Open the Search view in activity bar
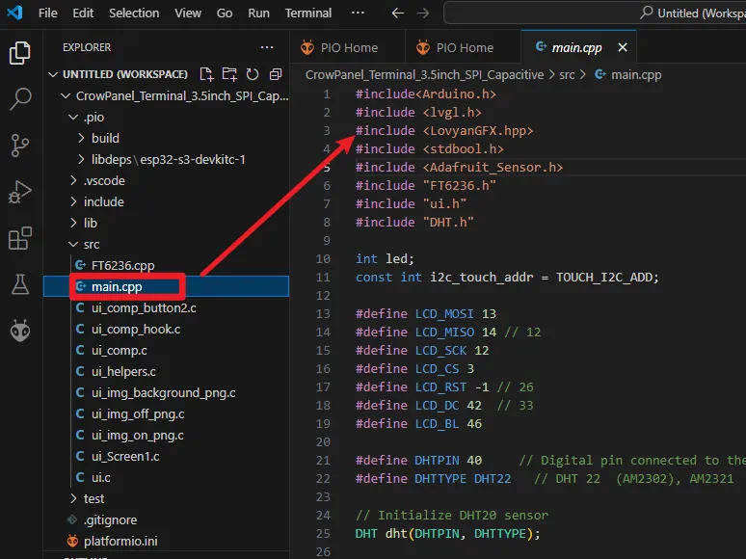 (20, 99)
